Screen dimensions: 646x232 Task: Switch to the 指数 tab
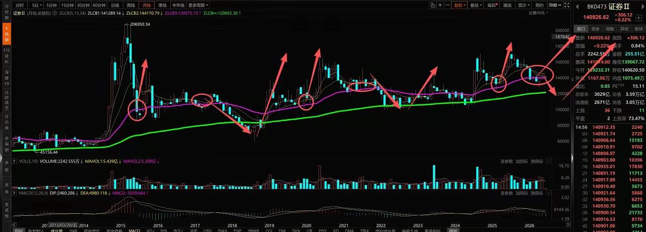point(610,29)
